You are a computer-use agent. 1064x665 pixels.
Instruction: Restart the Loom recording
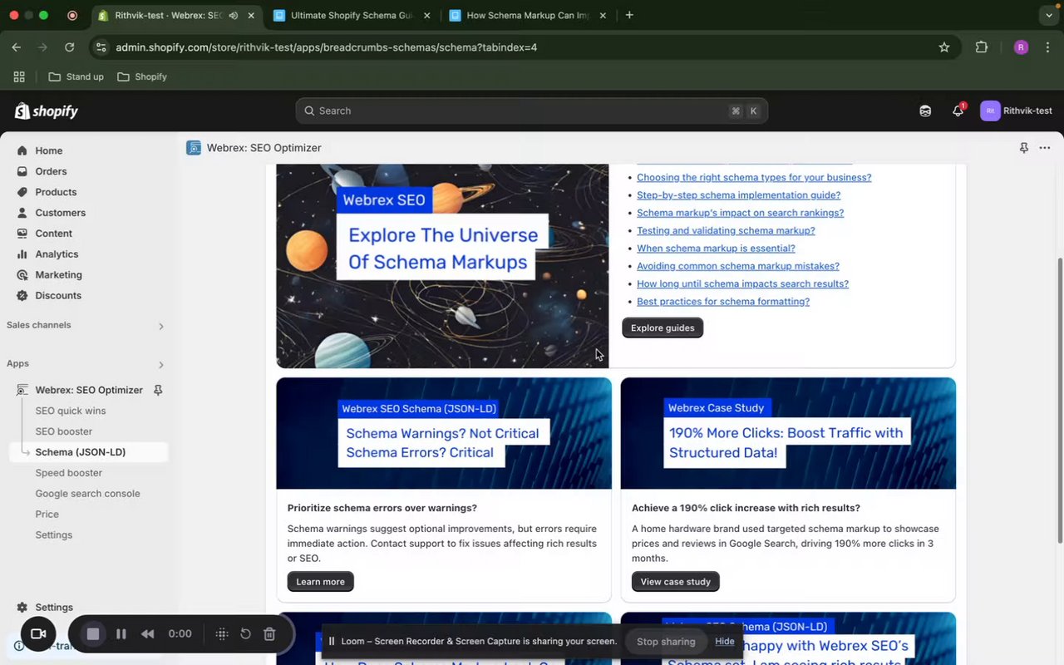coord(245,634)
